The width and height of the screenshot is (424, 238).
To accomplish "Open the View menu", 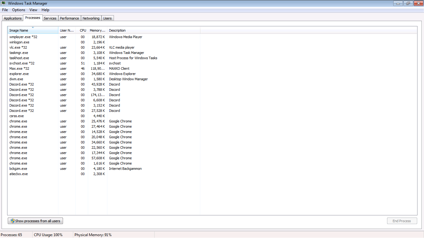I will (x=33, y=10).
